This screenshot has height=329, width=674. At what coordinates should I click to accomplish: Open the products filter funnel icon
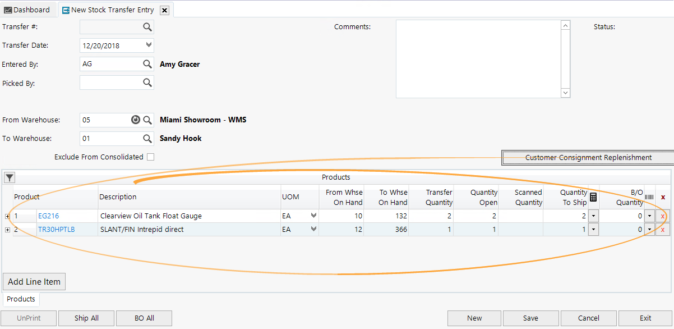(x=9, y=177)
